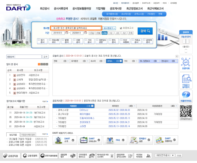Viewport: 197px width, 163px height.
Task: Check the 펀드공시 checkbox
Action: pyautogui.click(x=110, y=40)
